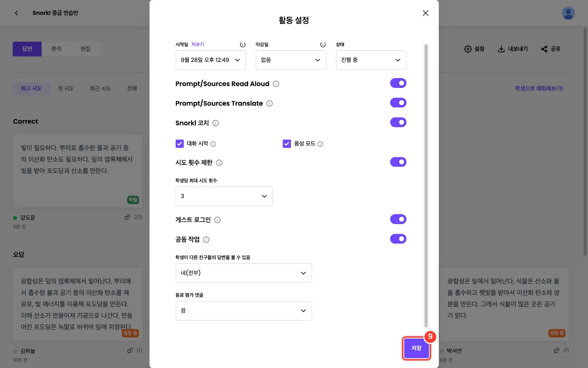Click the info icon next to 마감일

coord(323,45)
